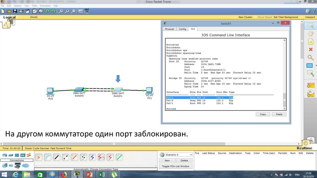317x178 pixels.
Task: Click Power Cycle Devices
Action: click(x=37, y=149)
